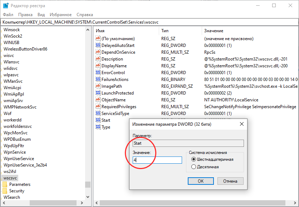The image size is (299, 207).
Task: Click the Start value icon in list
Action: (98, 120)
